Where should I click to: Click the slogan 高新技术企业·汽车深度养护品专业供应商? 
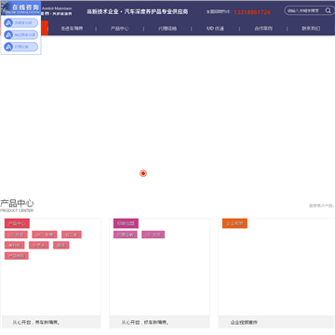click(138, 12)
